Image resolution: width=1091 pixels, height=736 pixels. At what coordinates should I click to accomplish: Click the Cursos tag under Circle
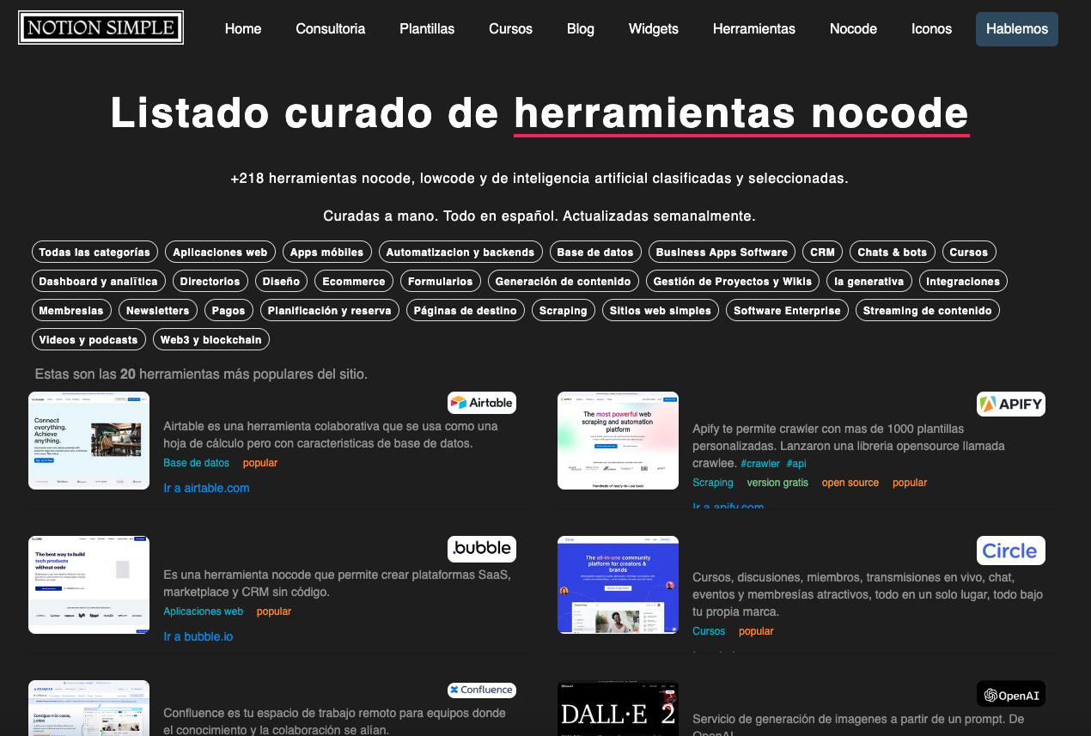tap(709, 631)
